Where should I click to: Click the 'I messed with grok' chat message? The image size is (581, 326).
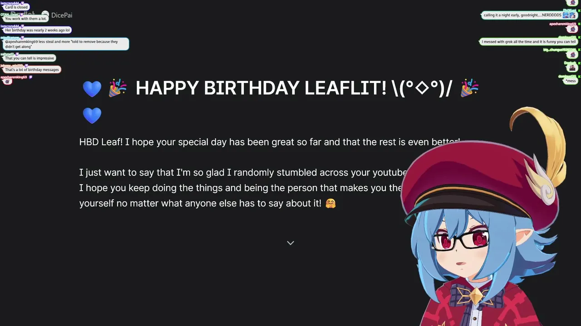tap(529, 42)
